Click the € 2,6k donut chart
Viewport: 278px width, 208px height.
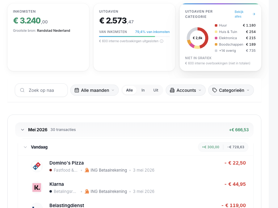pos(197,38)
